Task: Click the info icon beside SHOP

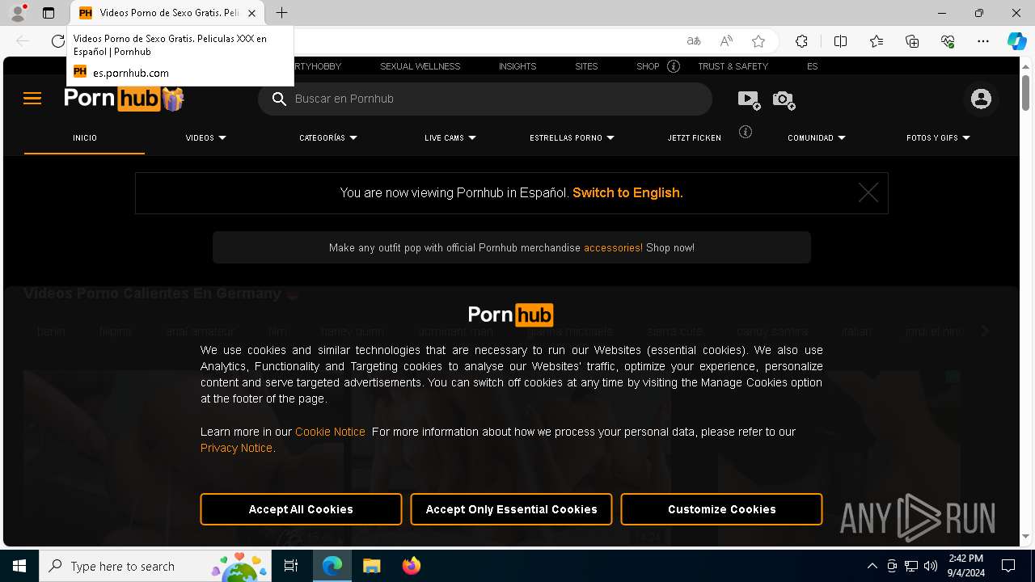Action: coord(674,66)
